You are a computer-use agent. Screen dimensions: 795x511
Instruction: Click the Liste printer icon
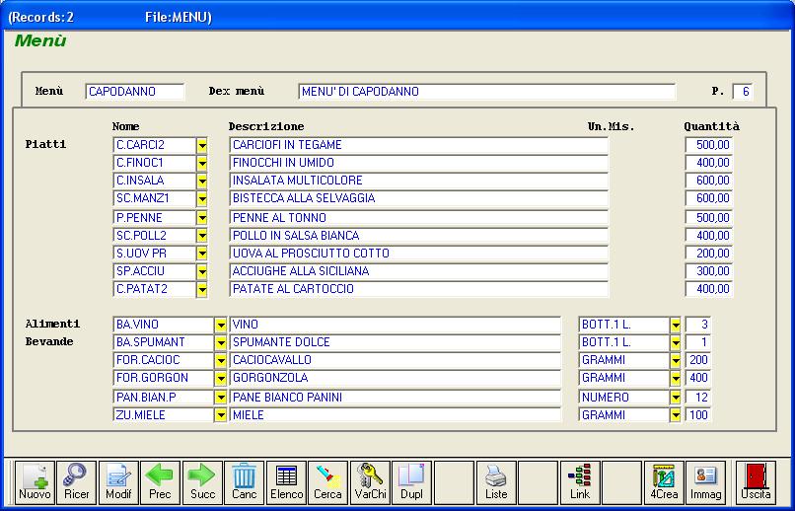pos(496,481)
